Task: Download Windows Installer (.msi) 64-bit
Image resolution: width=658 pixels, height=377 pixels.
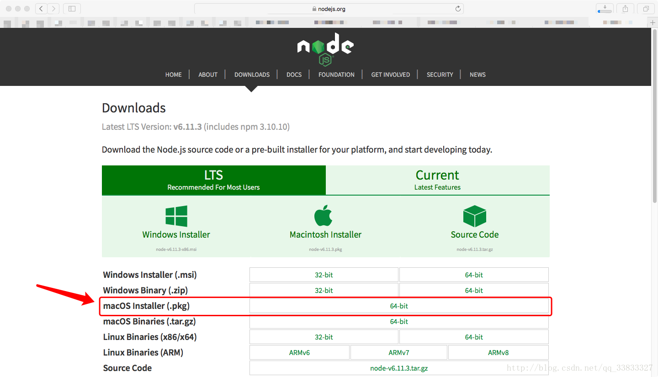Action: point(474,275)
